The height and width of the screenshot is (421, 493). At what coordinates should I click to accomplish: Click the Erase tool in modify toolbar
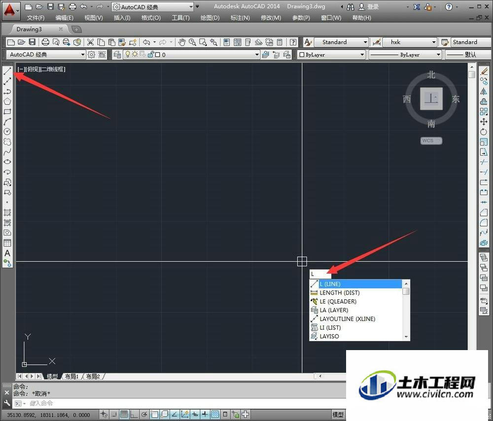tap(484, 71)
